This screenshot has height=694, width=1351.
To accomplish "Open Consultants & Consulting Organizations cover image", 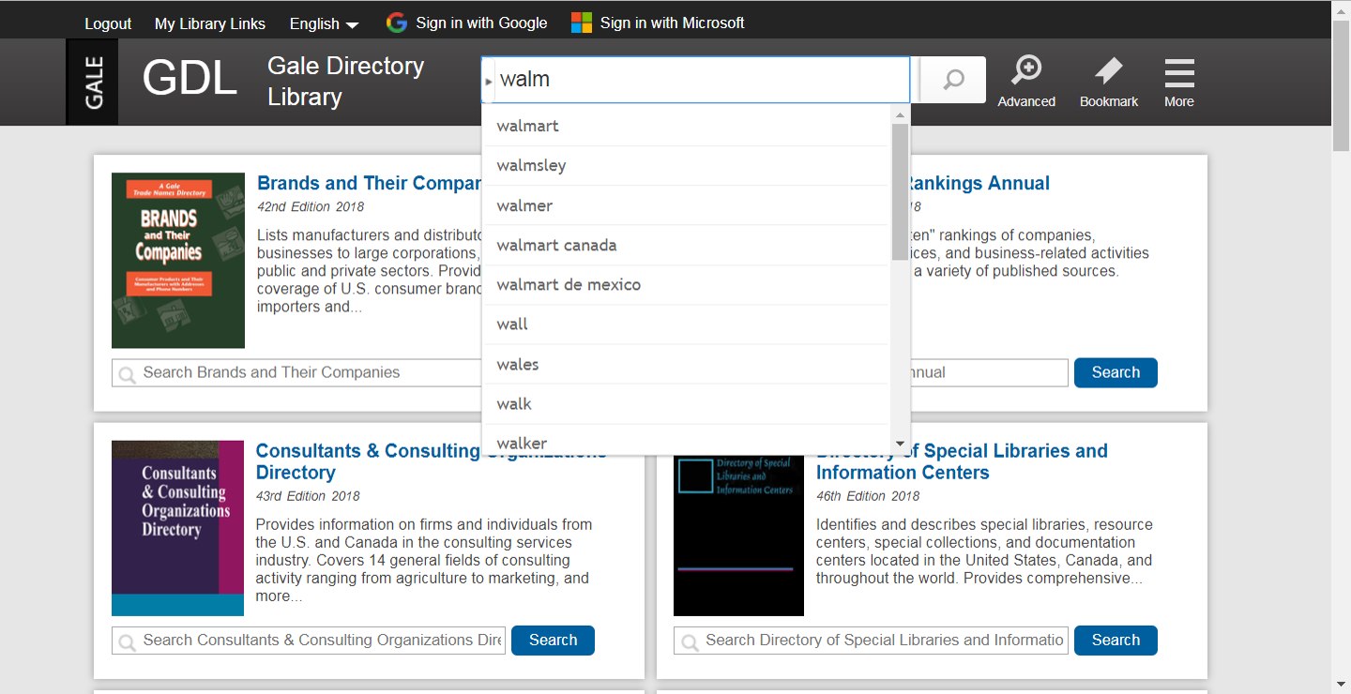I will (x=177, y=528).
